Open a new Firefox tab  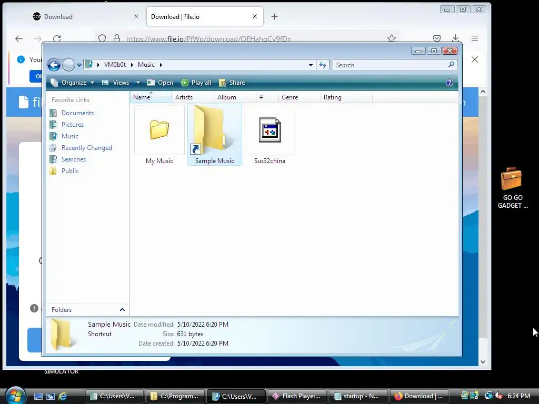[274, 16]
